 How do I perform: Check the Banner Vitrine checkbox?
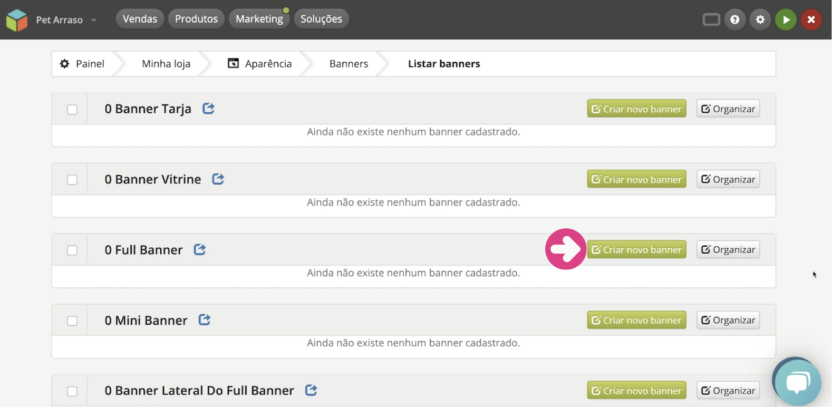click(x=72, y=180)
